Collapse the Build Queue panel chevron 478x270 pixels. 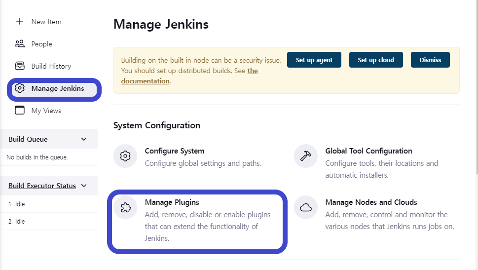click(x=84, y=139)
